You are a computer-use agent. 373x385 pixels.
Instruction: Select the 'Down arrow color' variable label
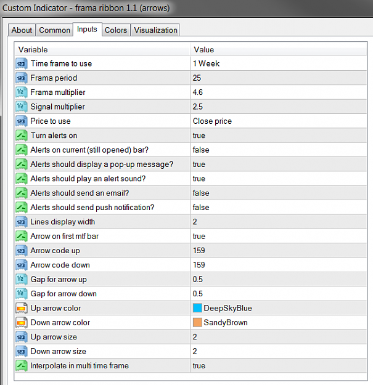pos(60,323)
